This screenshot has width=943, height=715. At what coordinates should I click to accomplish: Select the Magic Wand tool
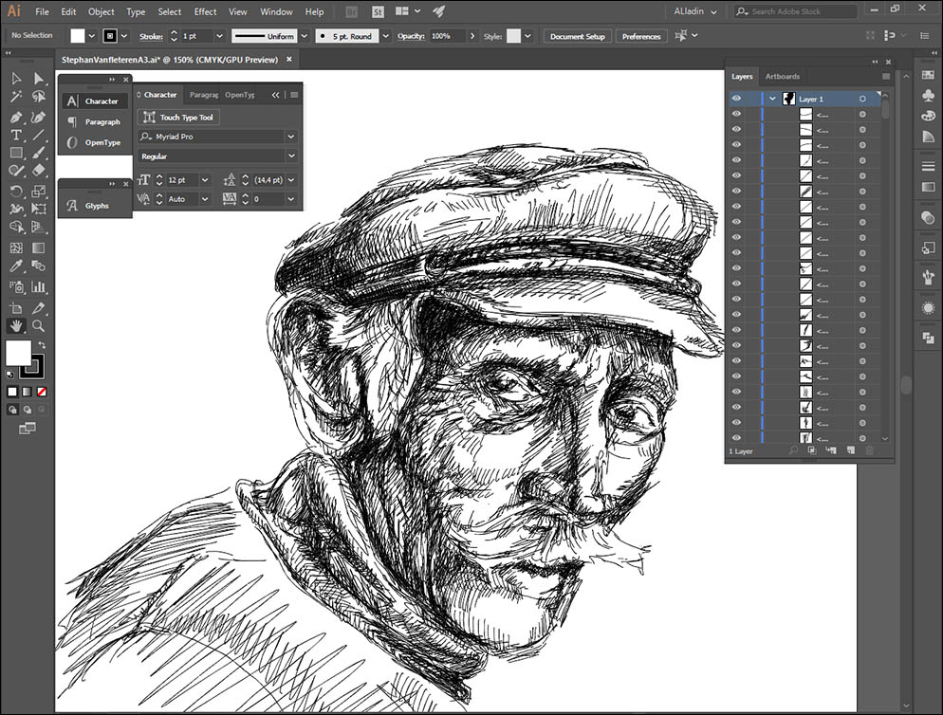pyautogui.click(x=16, y=97)
